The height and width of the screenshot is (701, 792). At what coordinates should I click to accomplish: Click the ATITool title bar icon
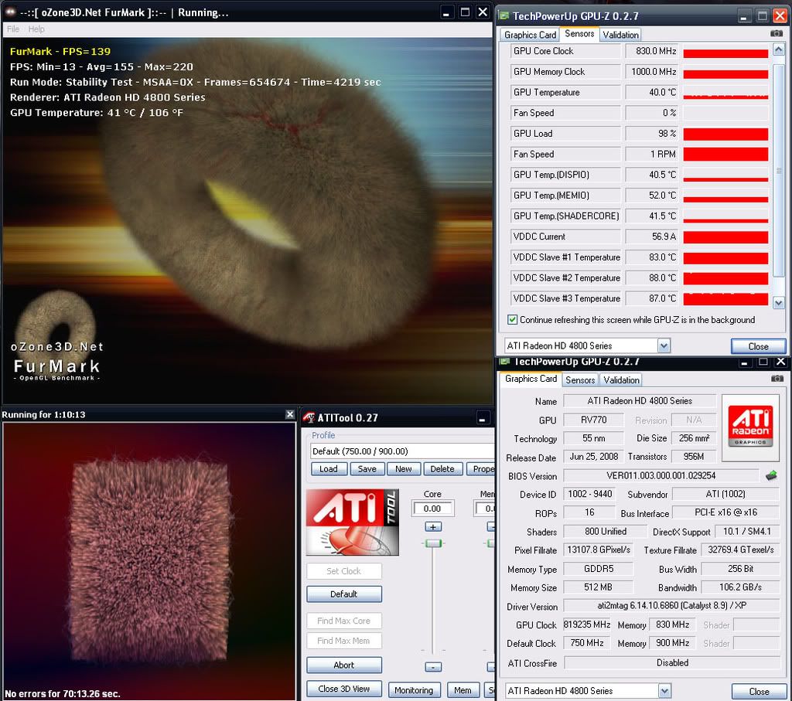click(309, 418)
